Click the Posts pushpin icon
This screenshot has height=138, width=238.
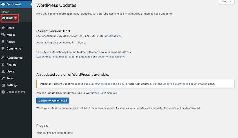click(3, 28)
